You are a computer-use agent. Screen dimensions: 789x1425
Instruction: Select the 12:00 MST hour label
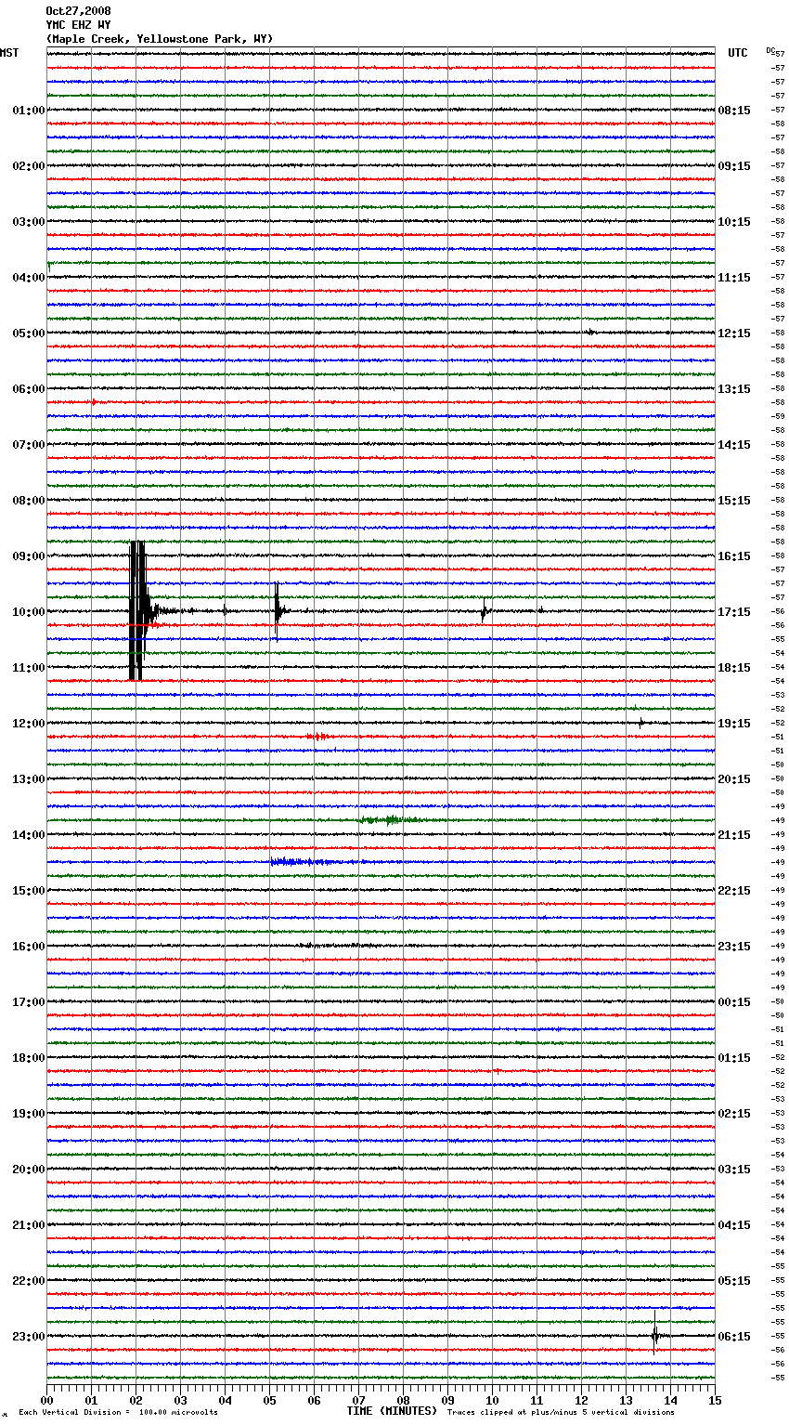(x=28, y=724)
